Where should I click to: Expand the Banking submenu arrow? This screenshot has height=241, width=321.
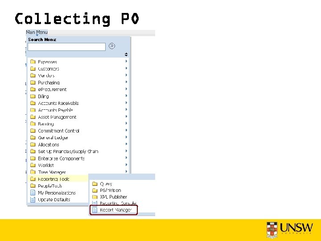click(126, 123)
